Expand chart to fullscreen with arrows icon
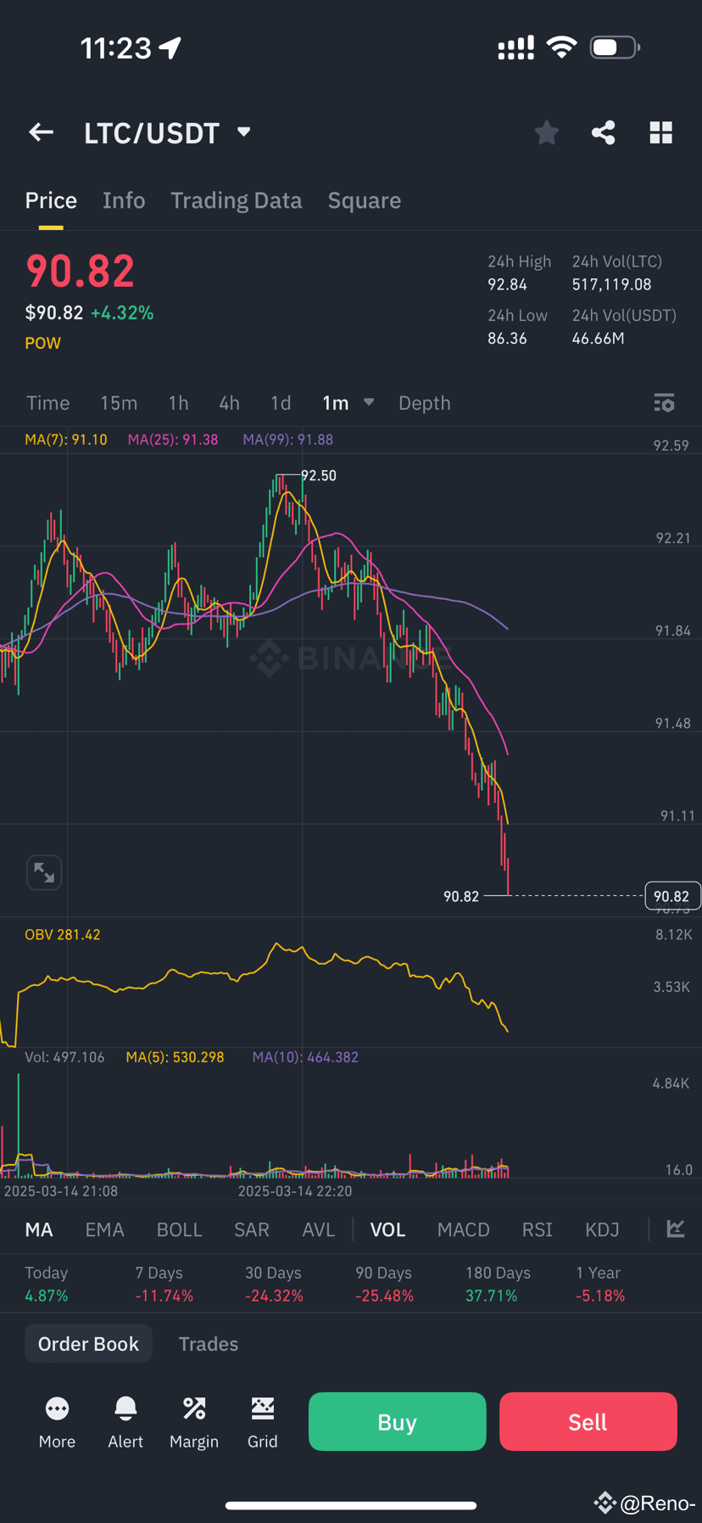This screenshot has width=702, height=1523. pyautogui.click(x=44, y=872)
